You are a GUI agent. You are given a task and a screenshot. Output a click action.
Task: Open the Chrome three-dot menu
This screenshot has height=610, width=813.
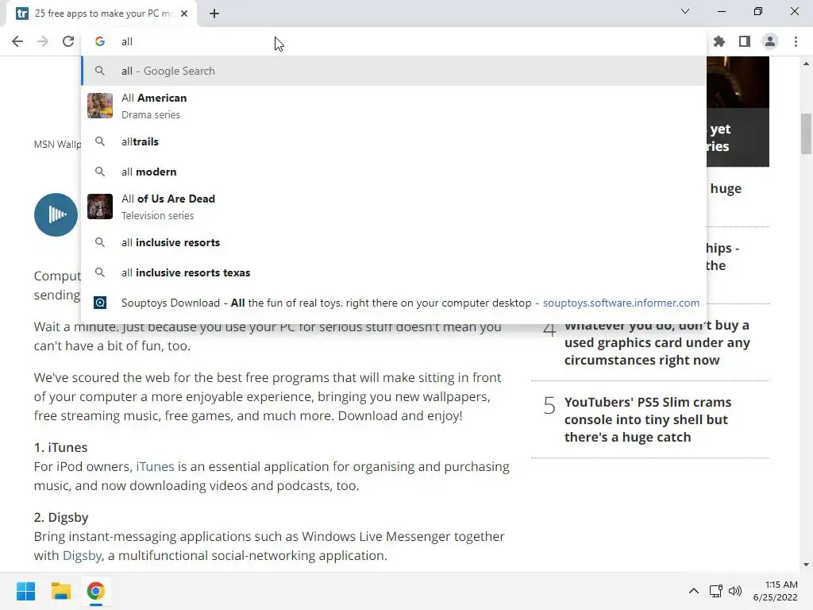[x=796, y=41]
